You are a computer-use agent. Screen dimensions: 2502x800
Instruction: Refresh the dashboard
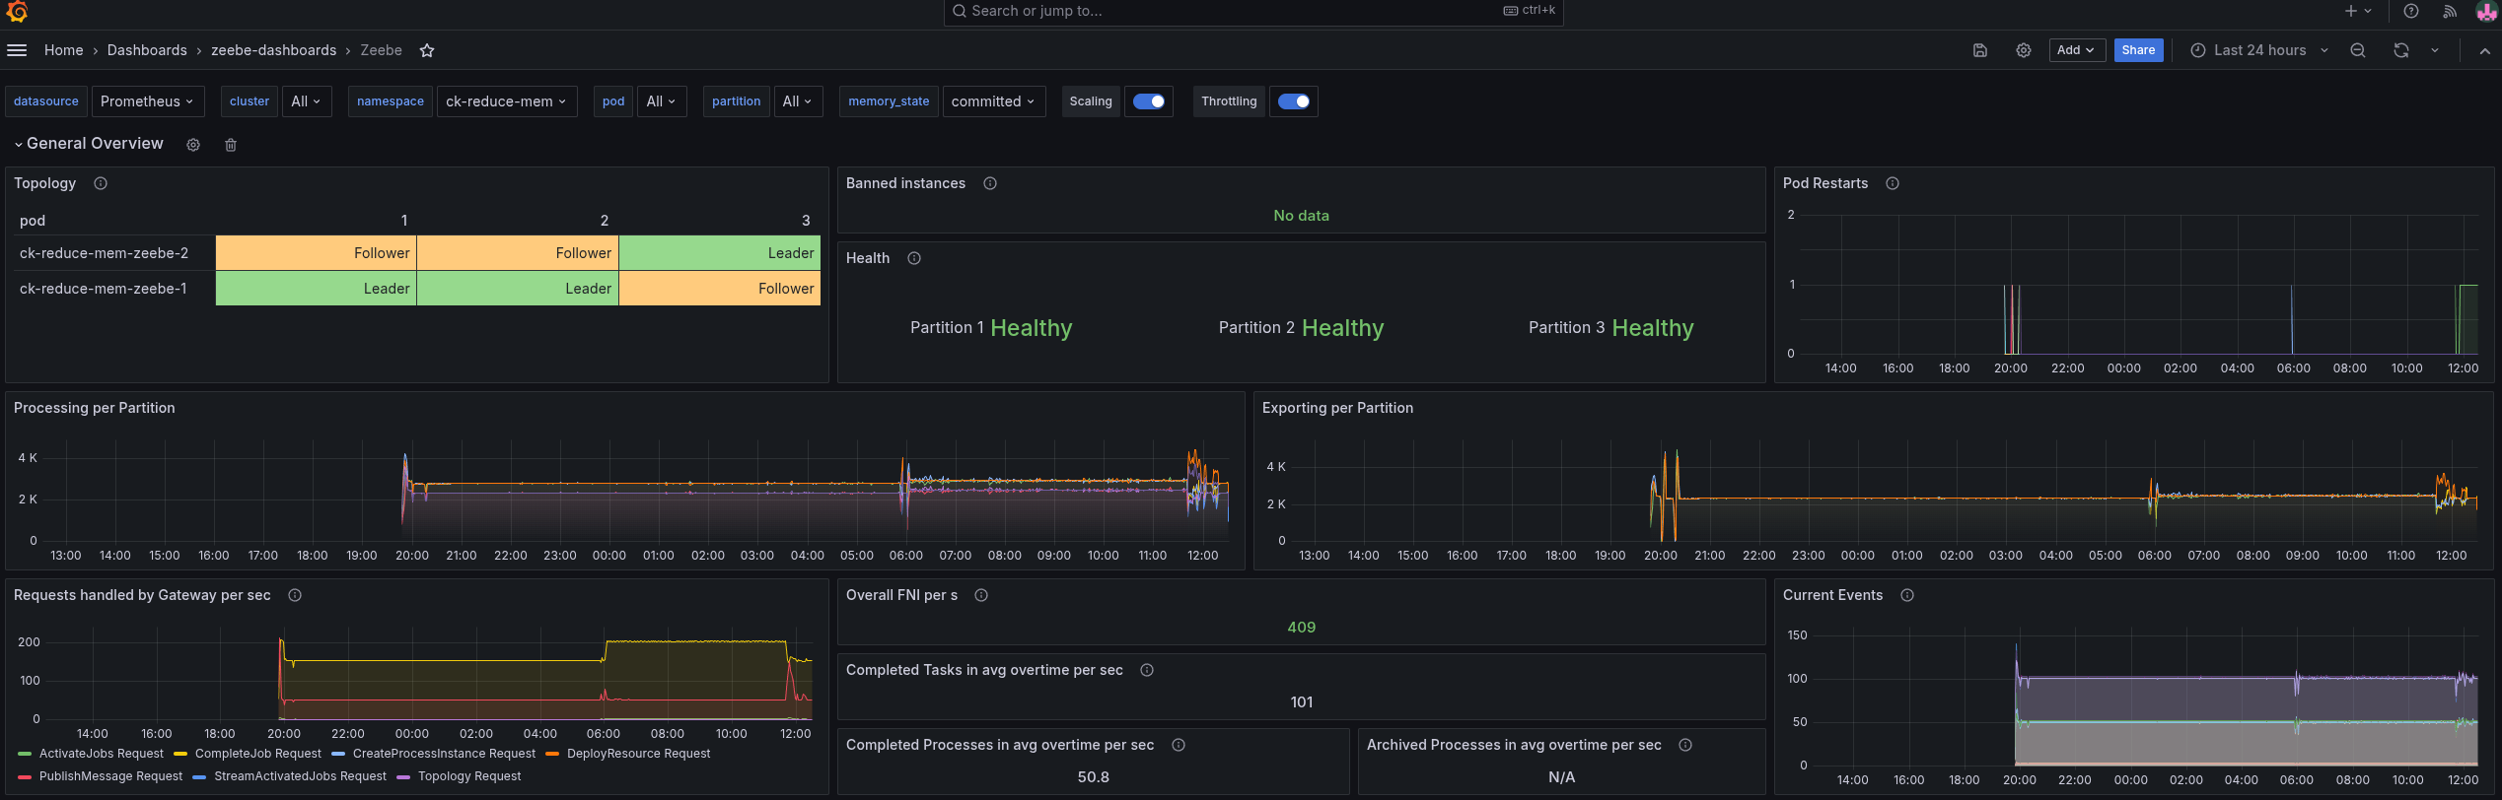tap(2401, 50)
